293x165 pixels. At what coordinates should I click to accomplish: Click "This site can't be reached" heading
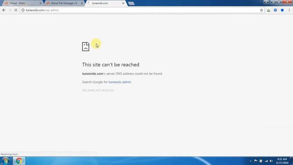click(111, 65)
